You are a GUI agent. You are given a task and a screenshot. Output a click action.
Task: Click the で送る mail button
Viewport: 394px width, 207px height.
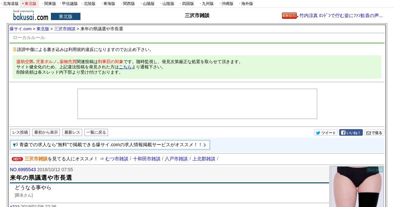coord(374,133)
